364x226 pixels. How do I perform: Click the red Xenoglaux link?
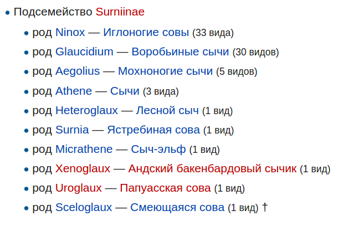83,168
